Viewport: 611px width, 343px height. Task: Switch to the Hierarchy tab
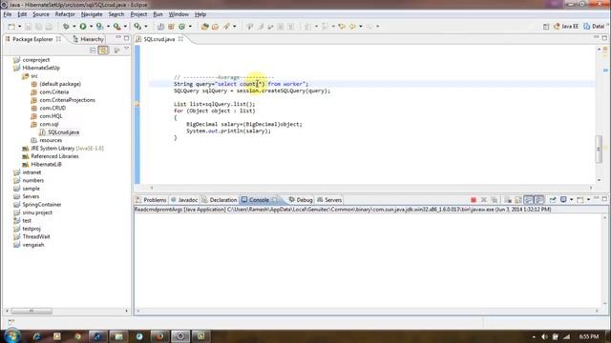click(x=88, y=39)
